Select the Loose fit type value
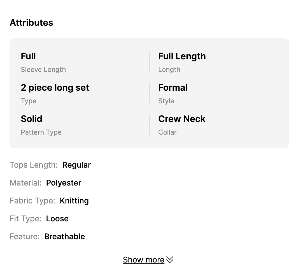 (57, 219)
